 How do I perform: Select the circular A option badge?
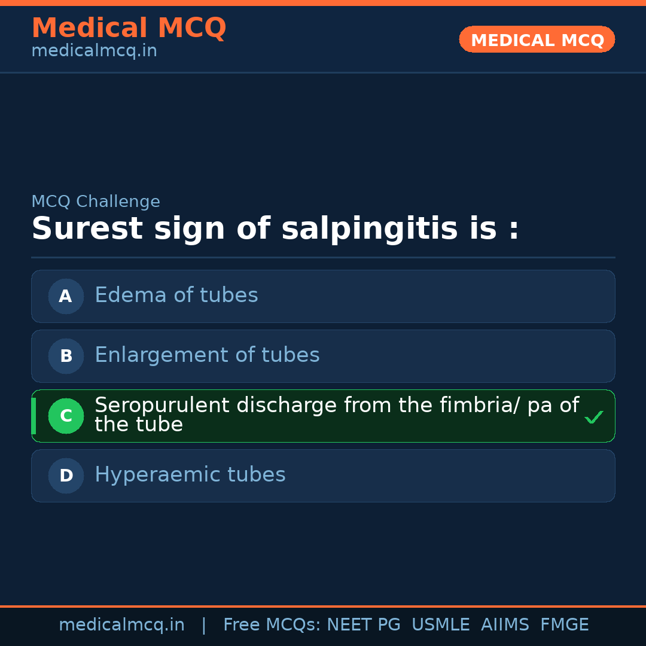point(66,296)
